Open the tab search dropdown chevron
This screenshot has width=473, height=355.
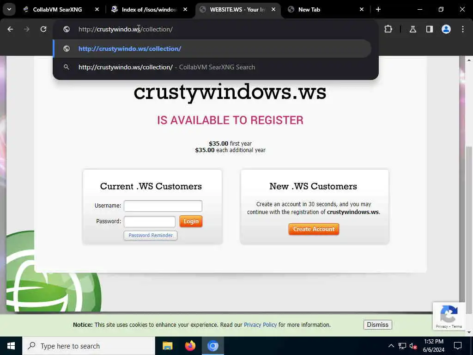coord(9,9)
